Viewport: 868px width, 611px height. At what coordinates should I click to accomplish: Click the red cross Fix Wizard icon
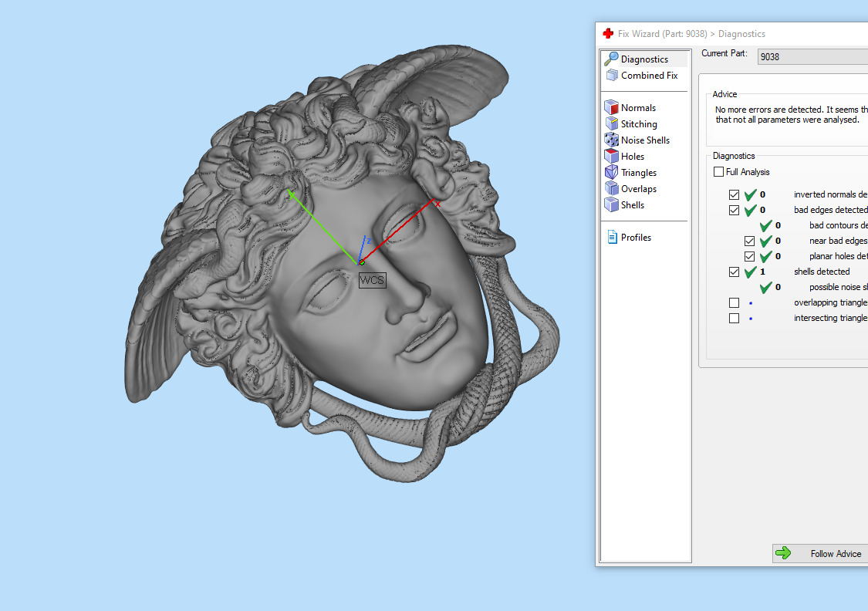click(x=608, y=34)
